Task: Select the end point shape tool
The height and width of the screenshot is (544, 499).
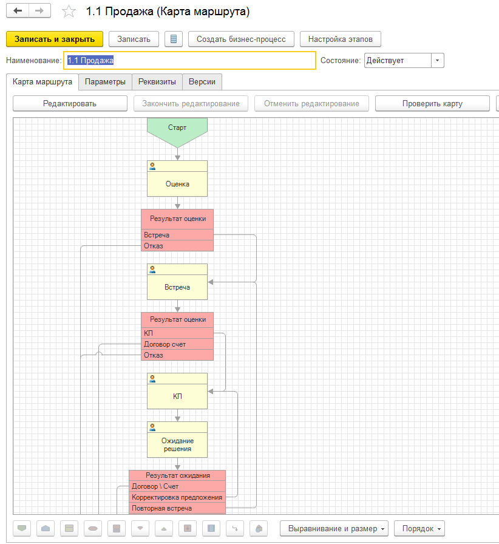Action: tap(46, 528)
